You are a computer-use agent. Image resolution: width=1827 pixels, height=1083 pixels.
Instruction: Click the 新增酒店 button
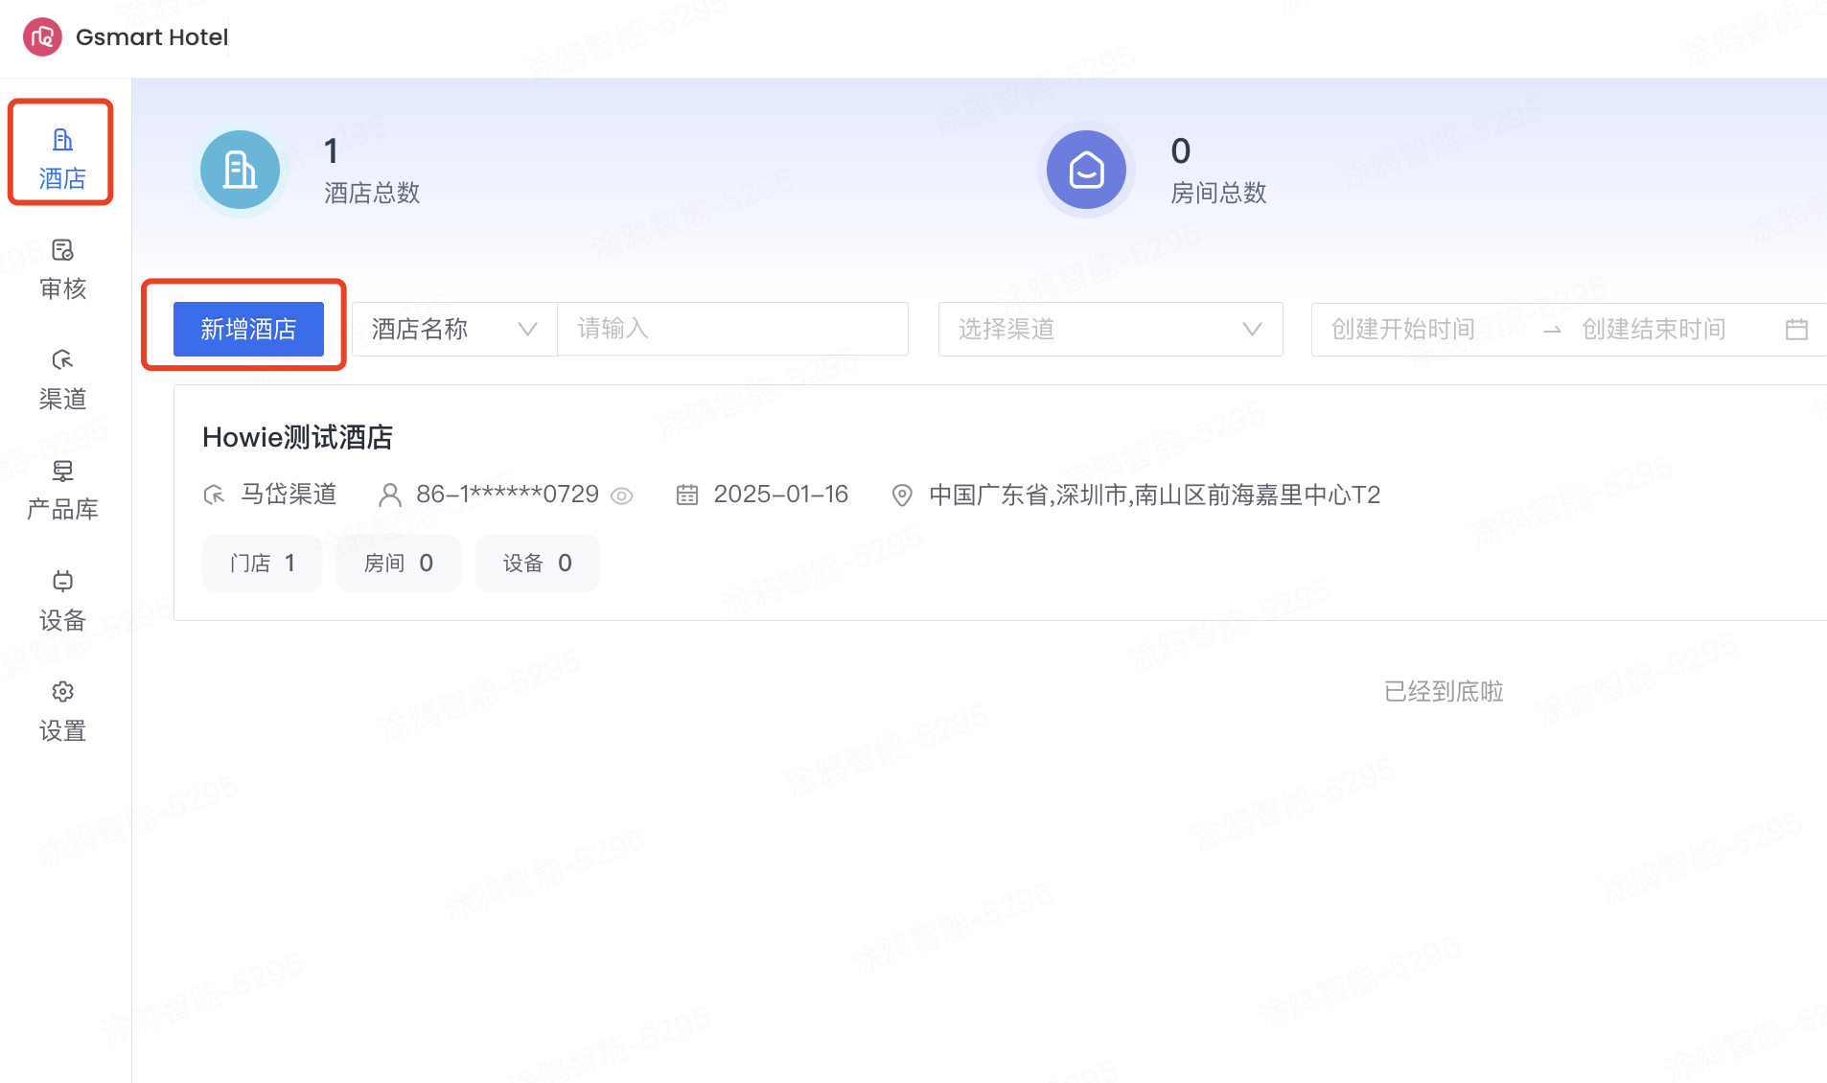click(248, 329)
